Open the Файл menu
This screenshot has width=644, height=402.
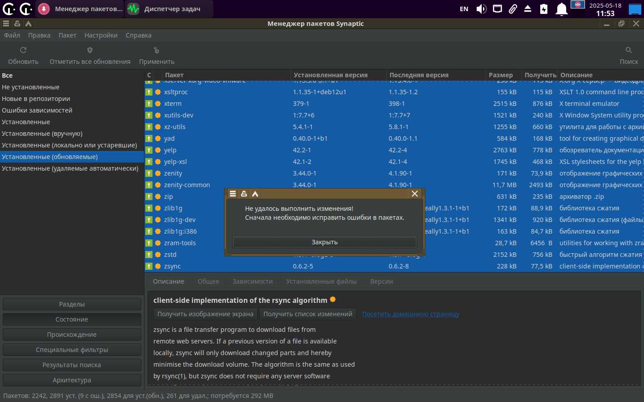coord(12,35)
